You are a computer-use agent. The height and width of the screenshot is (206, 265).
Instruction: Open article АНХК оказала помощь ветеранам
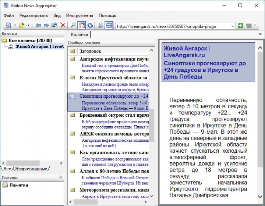114,134
